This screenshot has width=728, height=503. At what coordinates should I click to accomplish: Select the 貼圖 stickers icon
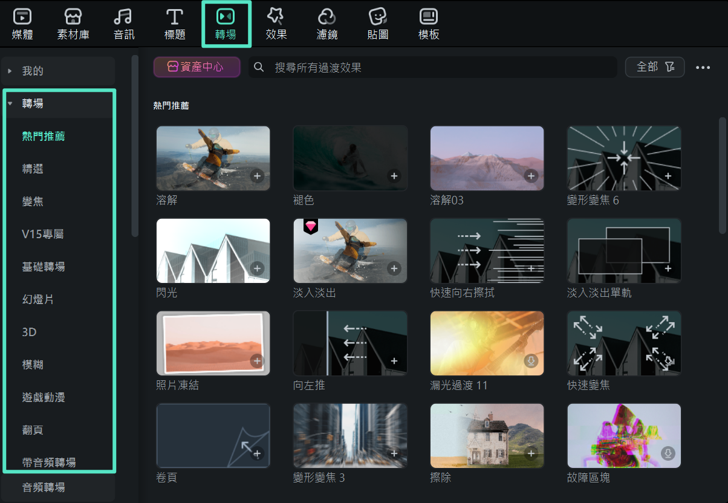click(x=378, y=17)
